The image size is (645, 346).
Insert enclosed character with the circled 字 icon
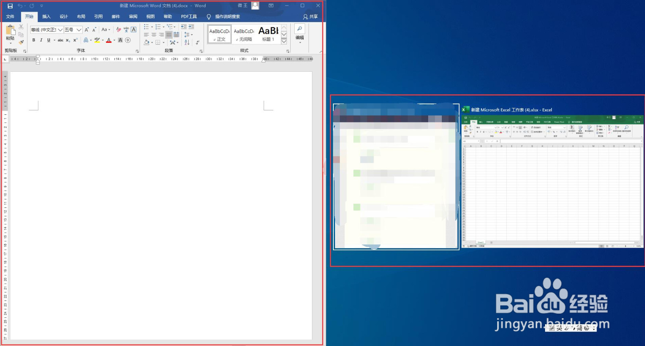tap(128, 40)
